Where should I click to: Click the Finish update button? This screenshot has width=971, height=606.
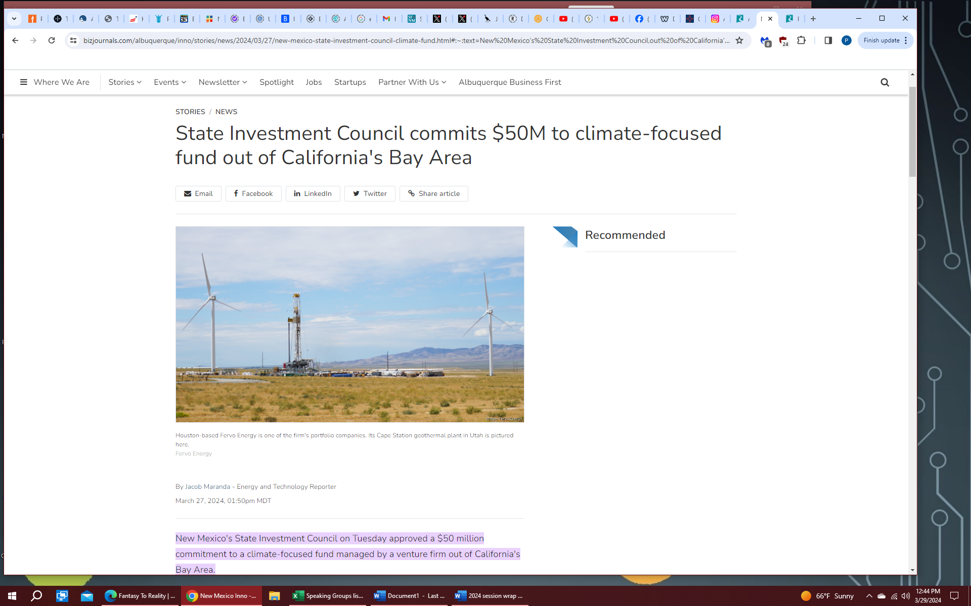coord(881,40)
